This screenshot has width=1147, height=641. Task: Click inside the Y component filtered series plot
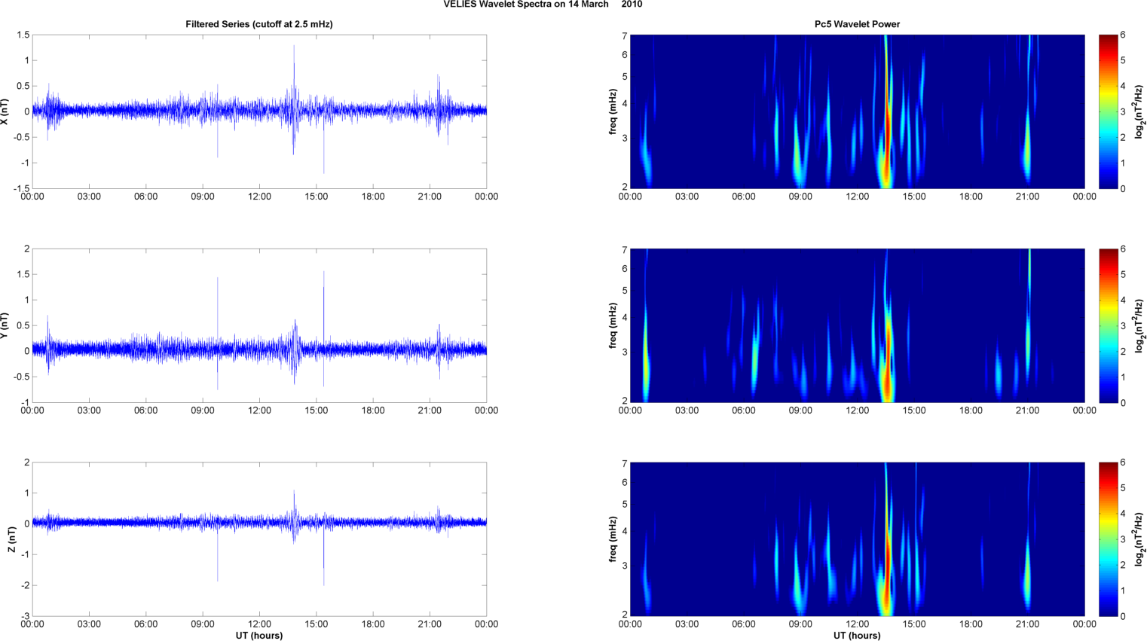pos(259,325)
